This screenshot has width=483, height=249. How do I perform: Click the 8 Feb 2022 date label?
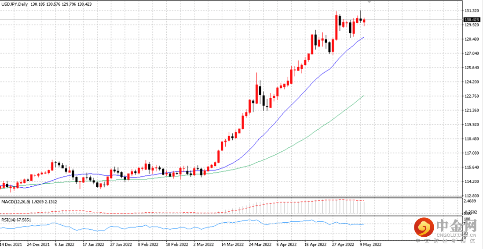tap(149, 245)
